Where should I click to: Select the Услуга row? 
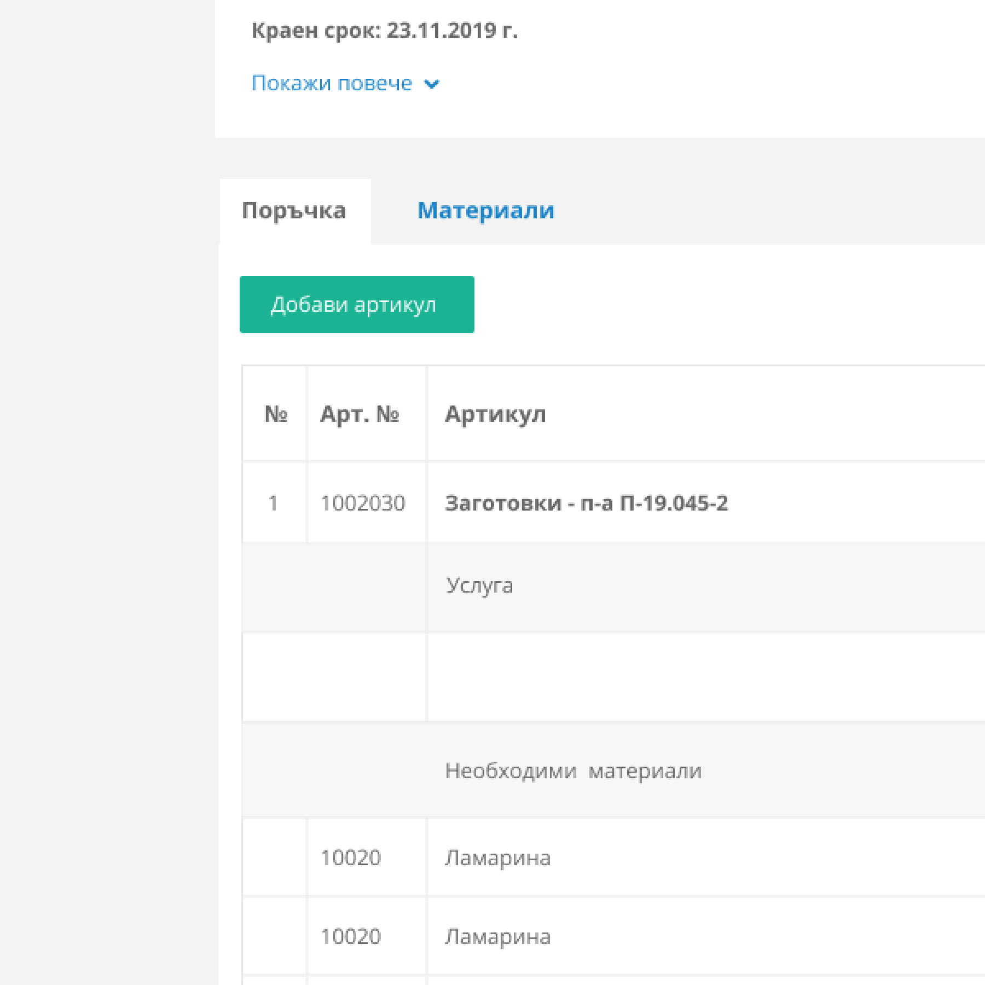[x=479, y=585]
